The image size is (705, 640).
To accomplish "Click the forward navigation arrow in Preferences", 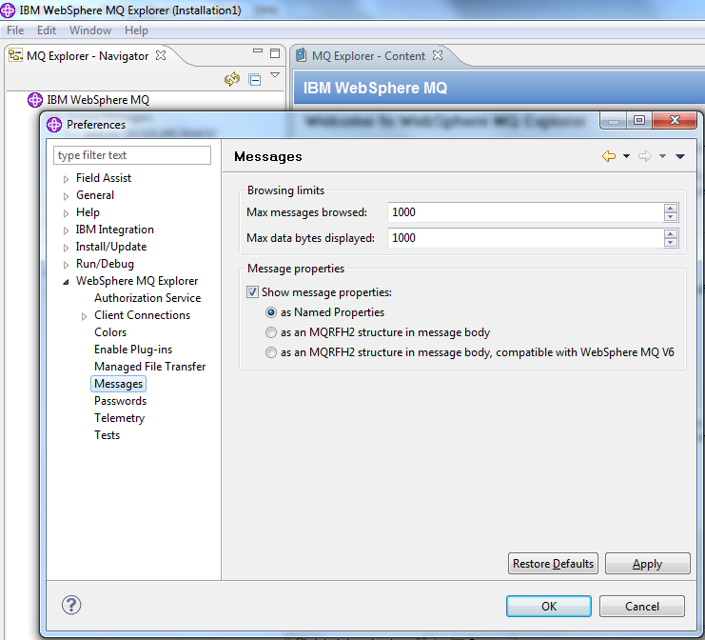I will pos(645,156).
